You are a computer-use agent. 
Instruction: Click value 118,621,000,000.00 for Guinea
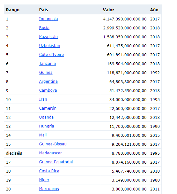point(127,73)
